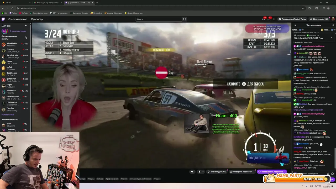Select the Клоуны tag
The image size is (336, 189).
tap(91, 179)
